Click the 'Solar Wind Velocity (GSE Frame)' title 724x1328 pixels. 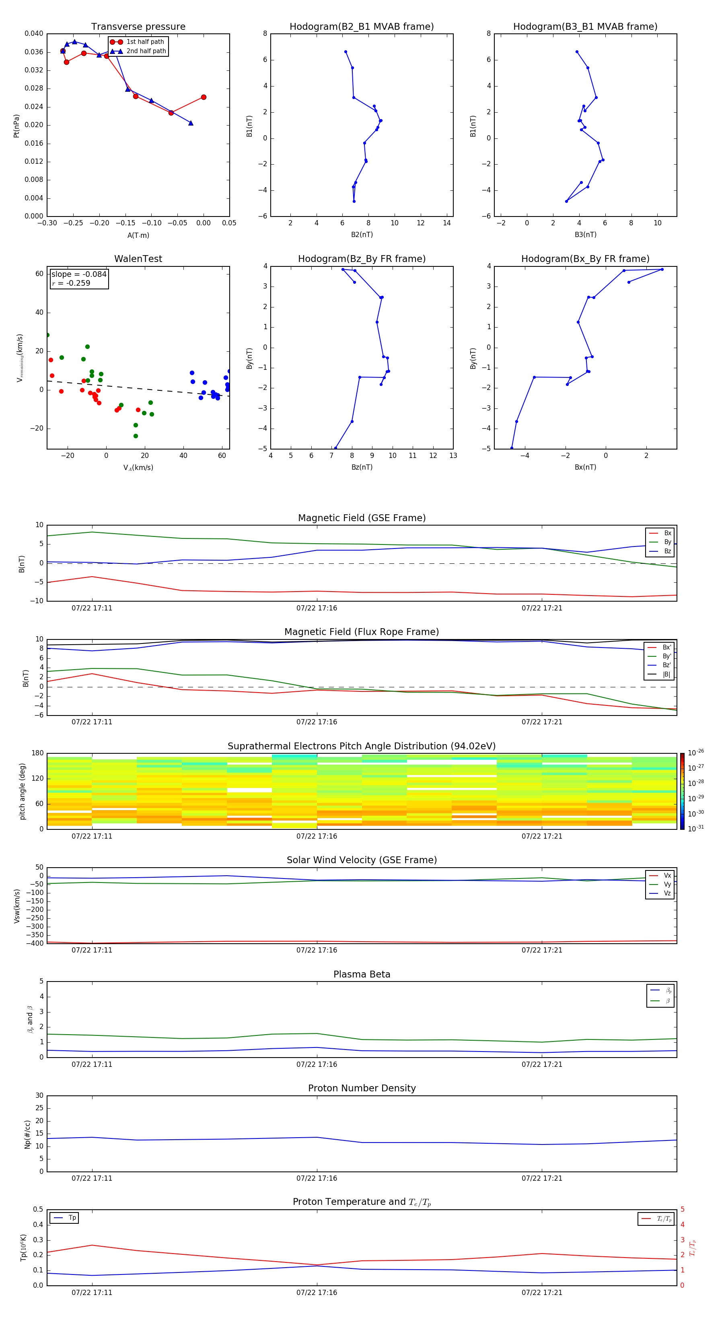[362, 860]
